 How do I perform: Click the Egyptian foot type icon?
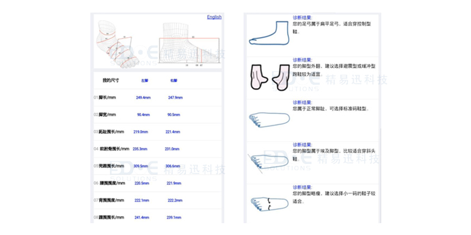coord(268,163)
